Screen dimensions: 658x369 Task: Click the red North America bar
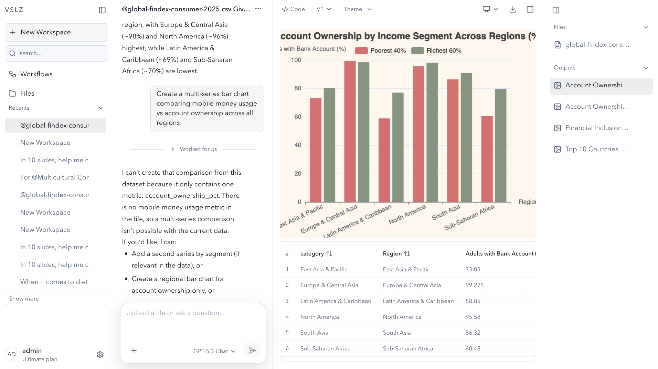[x=418, y=134]
